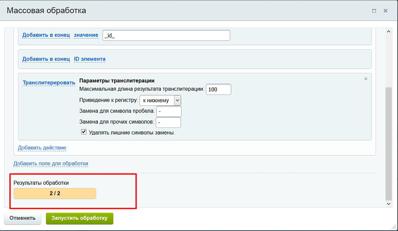The image size is (398, 231).
Task: Click the space replacement character input
Action: point(169,111)
